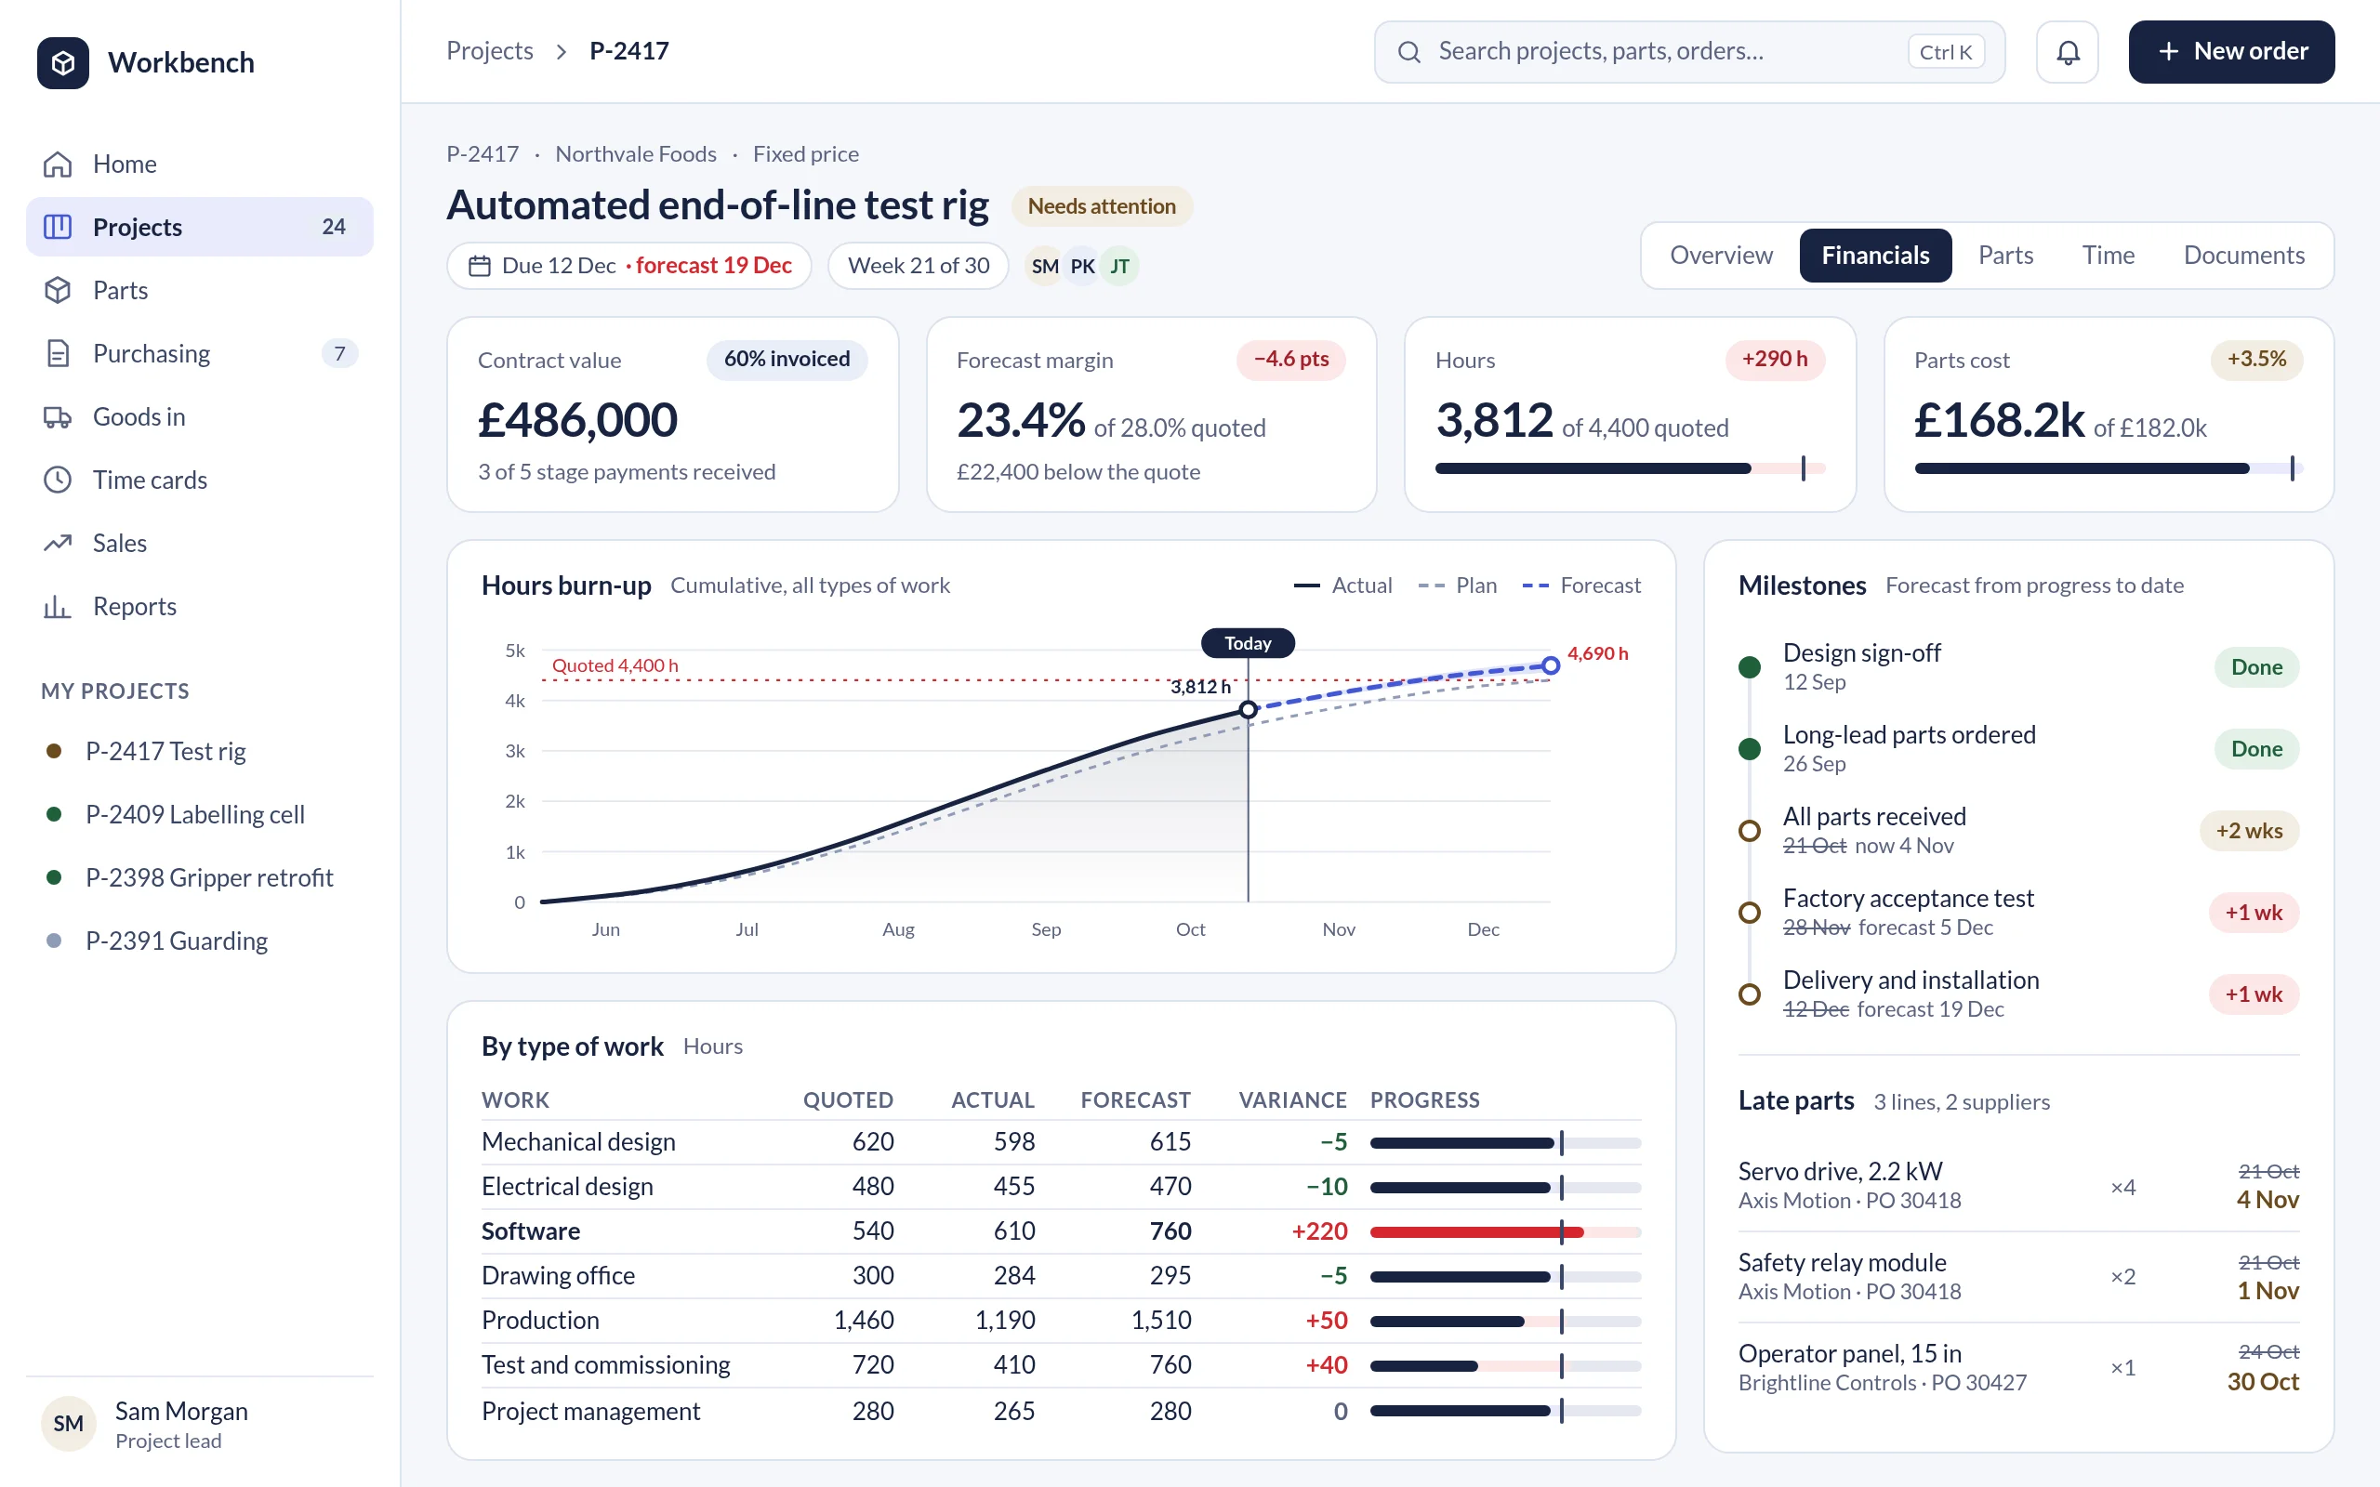
Task: Click the Sam Morgan avatar at sidebar bottom
Action: [68, 1423]
